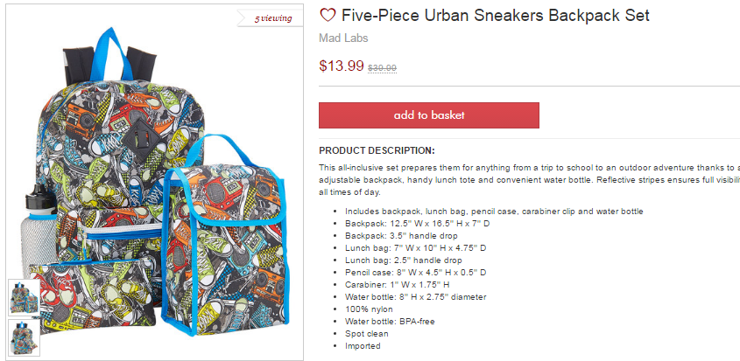Select the second product thumbnail

pos(24,338)
